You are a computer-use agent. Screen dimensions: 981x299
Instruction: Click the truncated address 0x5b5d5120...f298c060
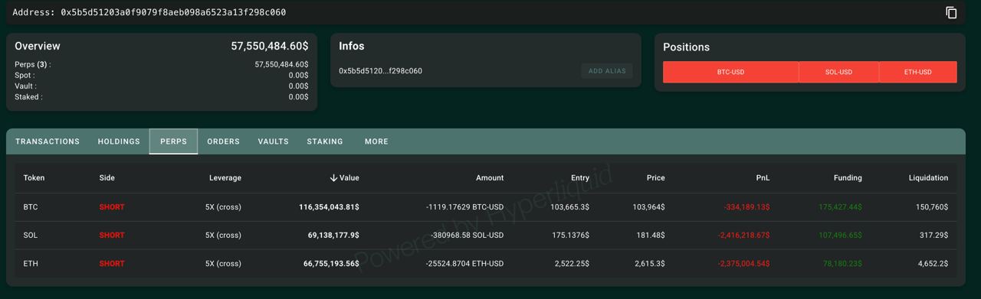pyautogui.click(x=380, y=71)
